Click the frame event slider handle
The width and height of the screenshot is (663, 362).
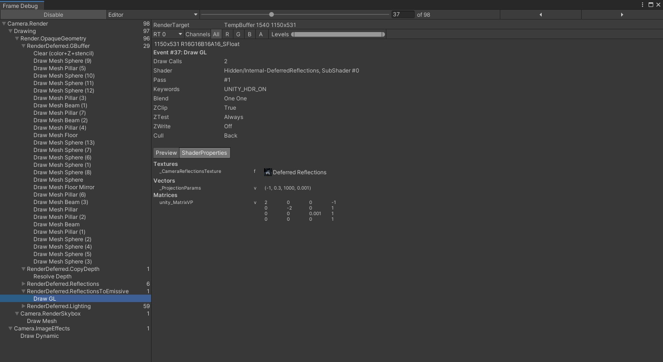click(x=272, y=14)
